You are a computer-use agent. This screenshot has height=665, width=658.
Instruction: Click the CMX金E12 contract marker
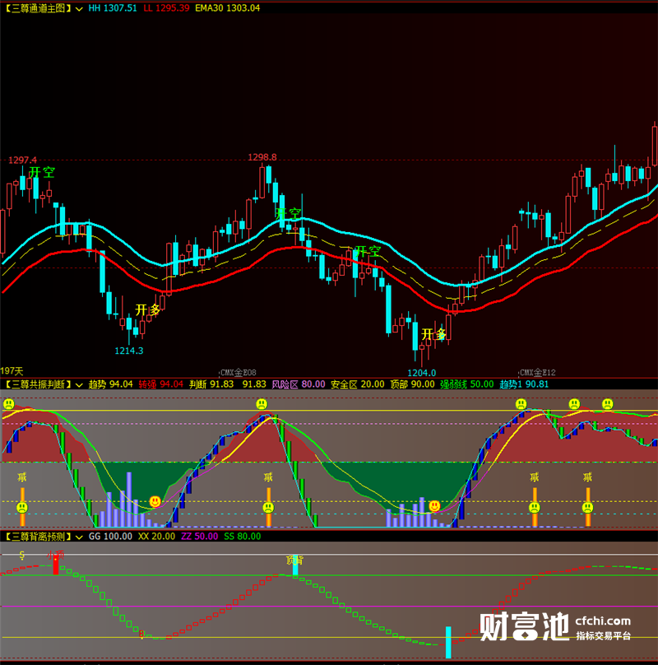tap(538, 373)
